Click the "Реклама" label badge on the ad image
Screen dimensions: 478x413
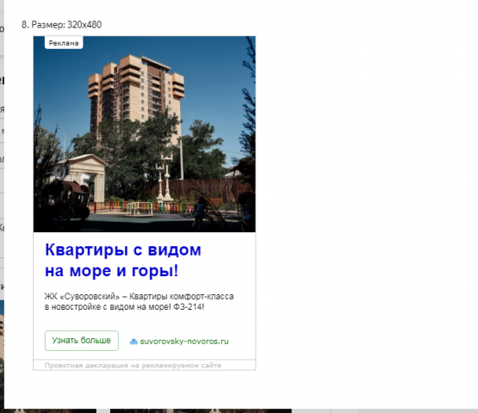64,43
